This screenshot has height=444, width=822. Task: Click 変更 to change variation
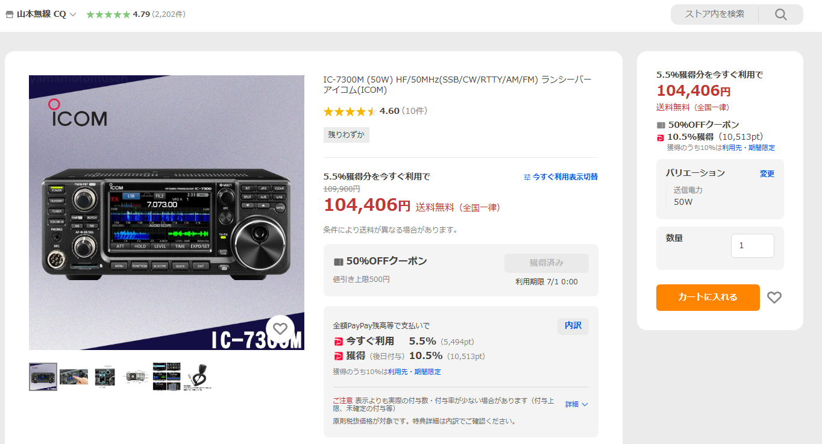[x=767, y=174]
